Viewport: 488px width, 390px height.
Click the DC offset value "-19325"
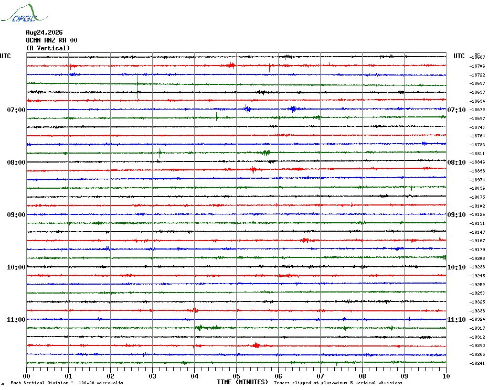tap(477, 302)
